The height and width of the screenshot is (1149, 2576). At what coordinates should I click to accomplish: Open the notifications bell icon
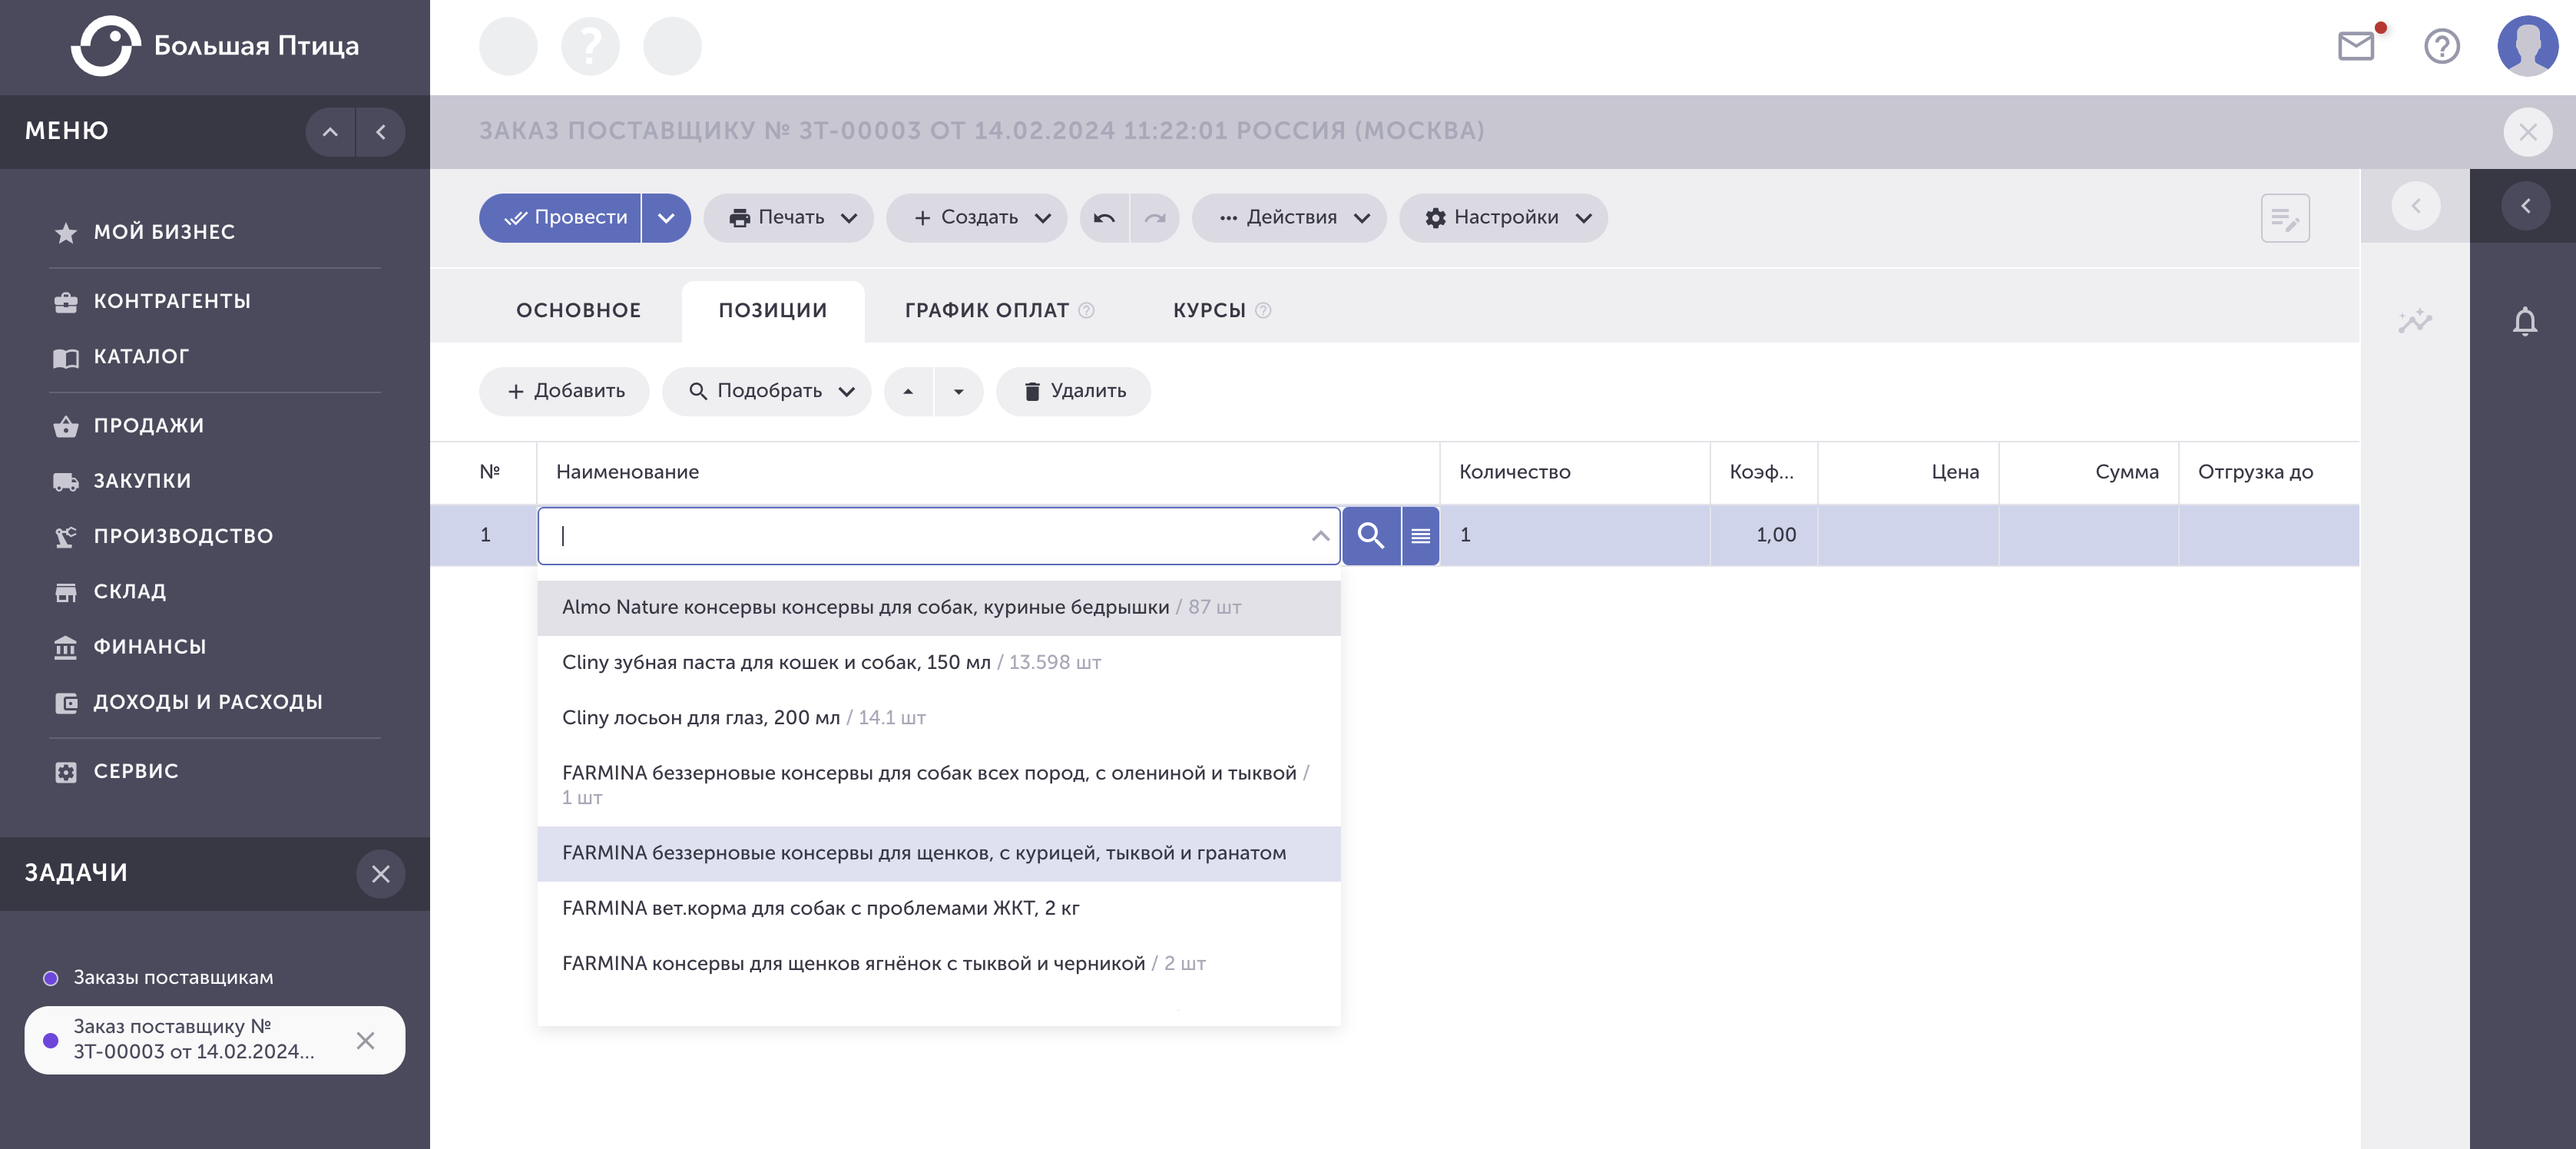pos(2525,322)
